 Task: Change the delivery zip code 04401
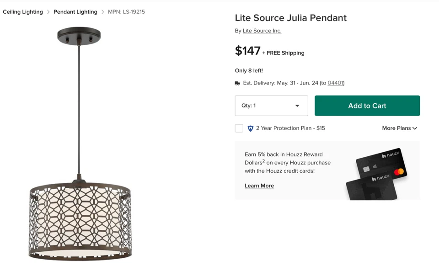click(x=335, y=83)
